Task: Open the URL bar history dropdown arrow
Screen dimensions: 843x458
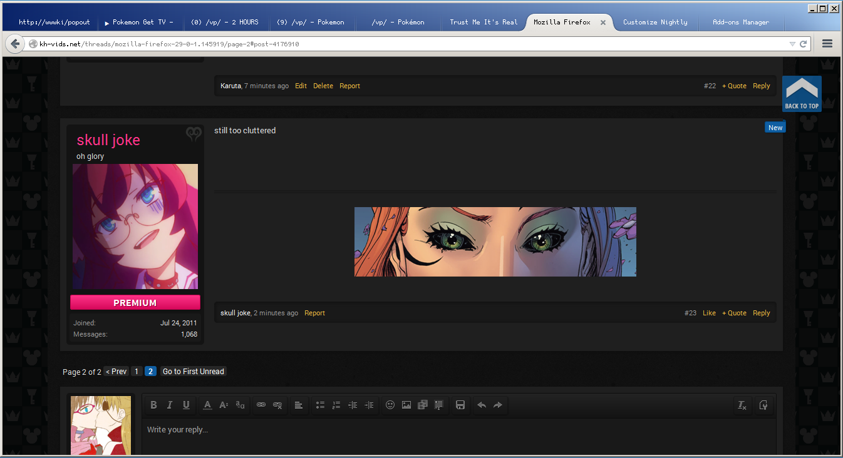Action: (x=792, y=44)
